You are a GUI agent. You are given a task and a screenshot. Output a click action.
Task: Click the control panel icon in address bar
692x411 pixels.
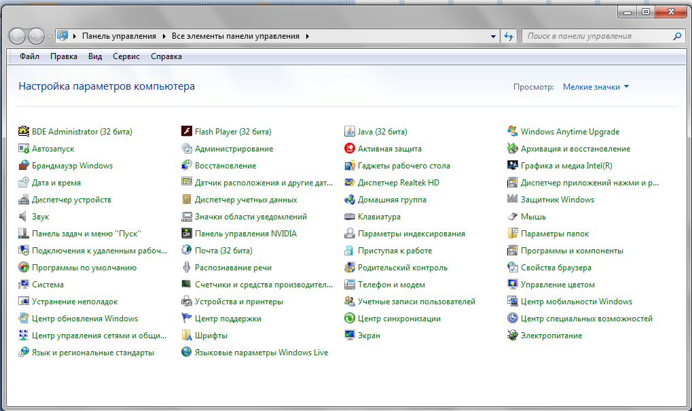coord(62,36)
